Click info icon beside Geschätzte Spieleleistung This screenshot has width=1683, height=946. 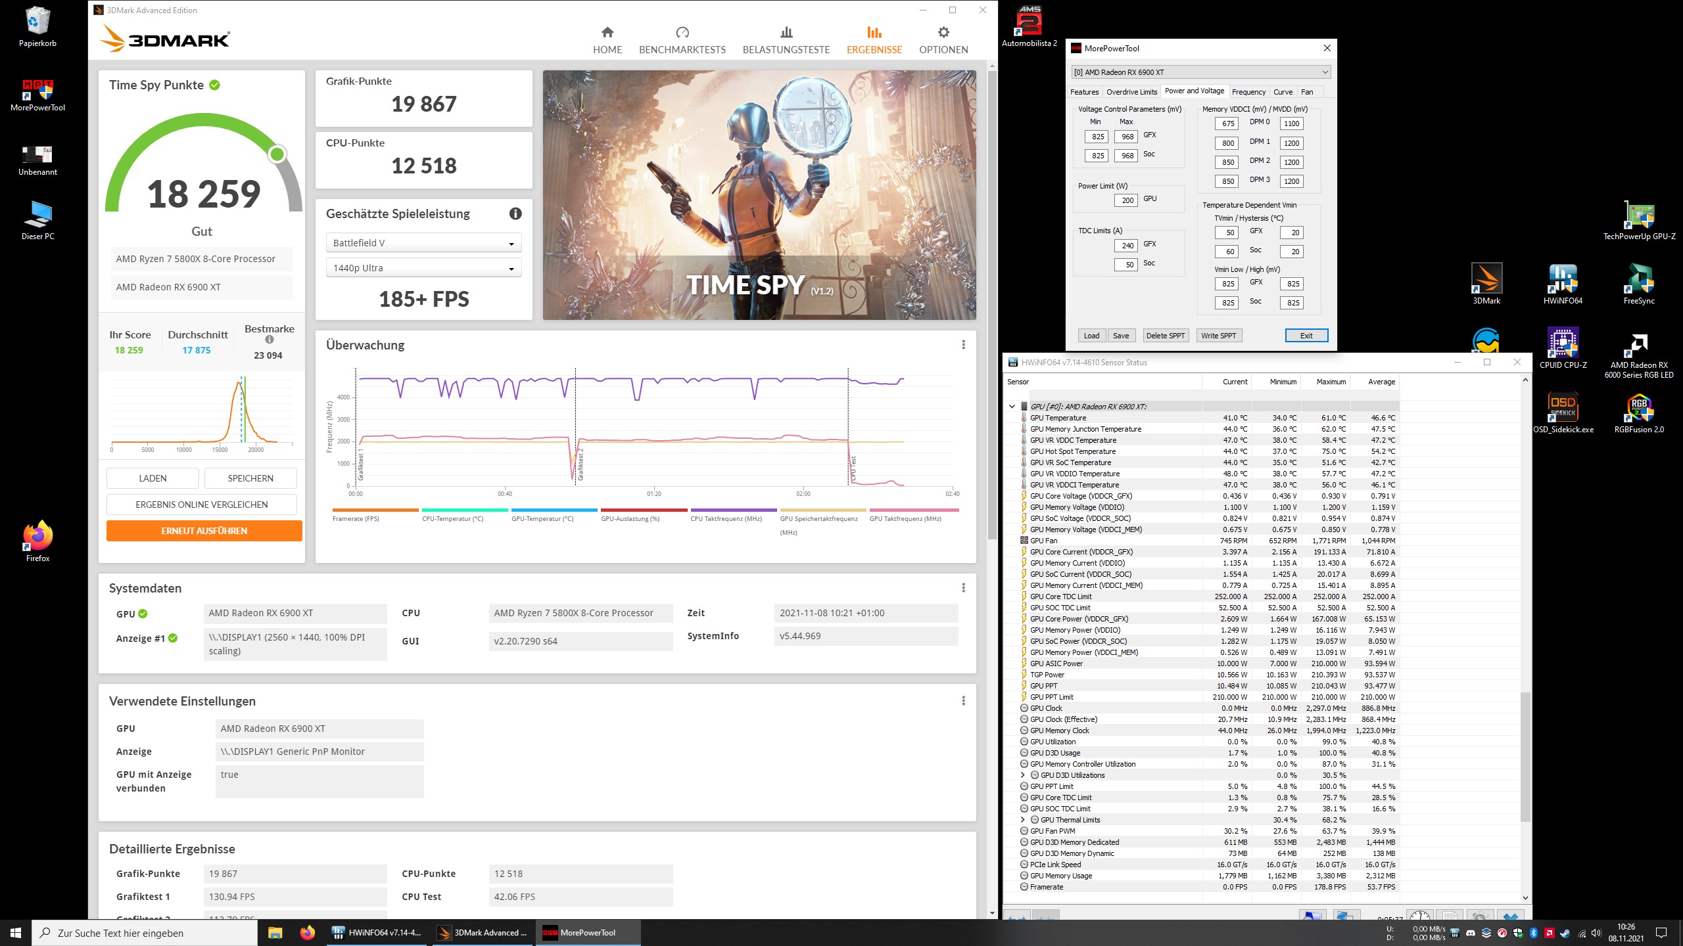coord(515,214)
